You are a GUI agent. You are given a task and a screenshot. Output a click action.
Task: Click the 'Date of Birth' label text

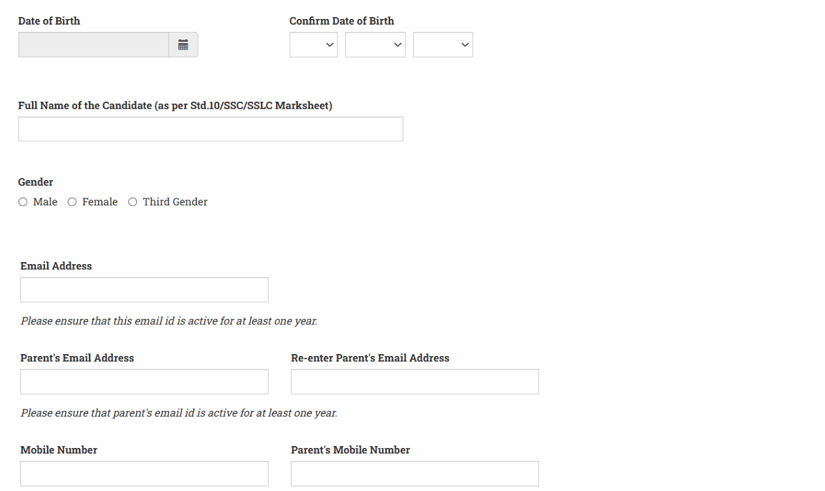pyautogui.click(x=49, y=21)
